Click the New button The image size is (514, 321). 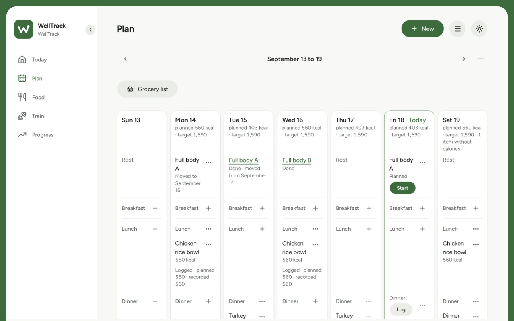click(422, 29)
